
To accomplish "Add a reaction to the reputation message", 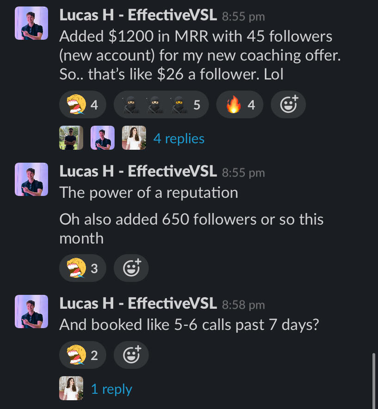I will click(x=131, y=268).
